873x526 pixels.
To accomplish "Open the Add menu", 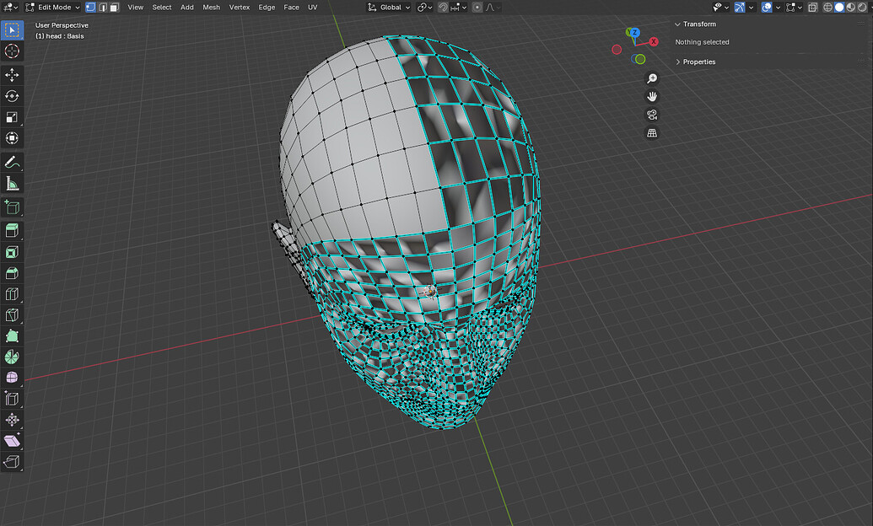I will click(187, 8).
